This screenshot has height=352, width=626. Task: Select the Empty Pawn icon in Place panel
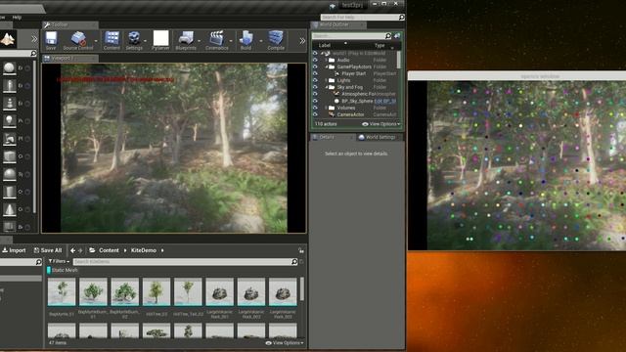click(9, 104)
